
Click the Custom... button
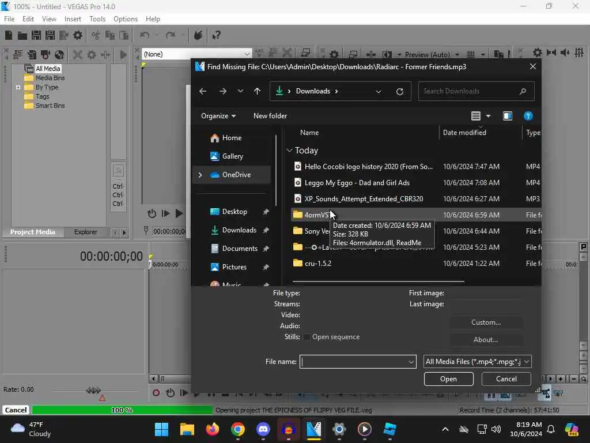tap(486, 322)
